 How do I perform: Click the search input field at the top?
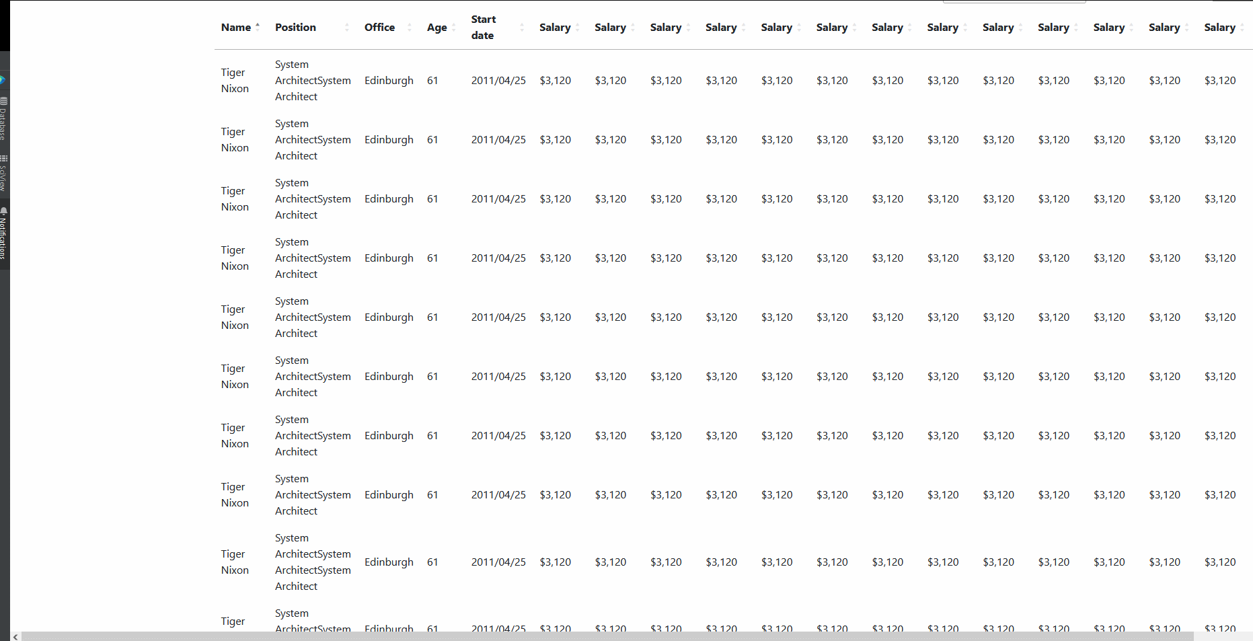click(x=1016, y=2)
